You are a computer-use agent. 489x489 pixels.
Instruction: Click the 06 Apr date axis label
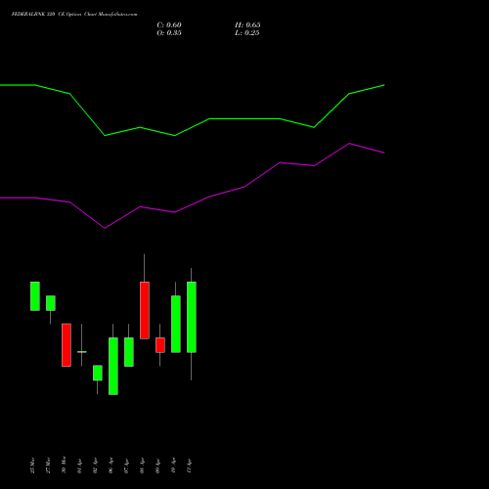coord(111,467)
